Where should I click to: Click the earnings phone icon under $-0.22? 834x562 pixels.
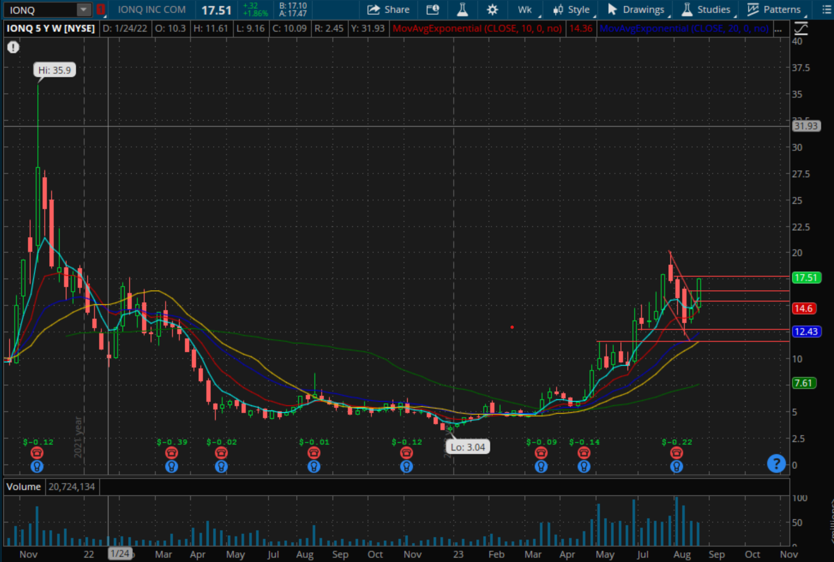click(677, 453)
